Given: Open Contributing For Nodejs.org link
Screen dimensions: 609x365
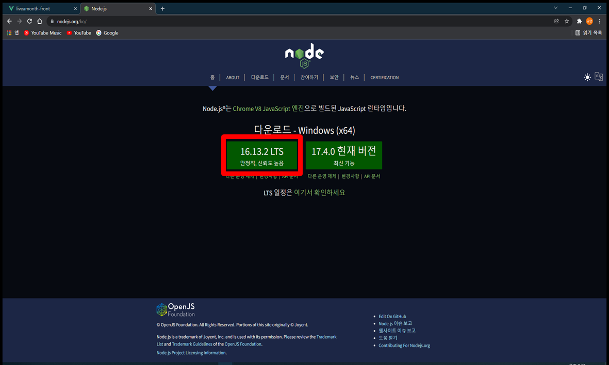Looking at the screenshot, I should pos(404,345).
